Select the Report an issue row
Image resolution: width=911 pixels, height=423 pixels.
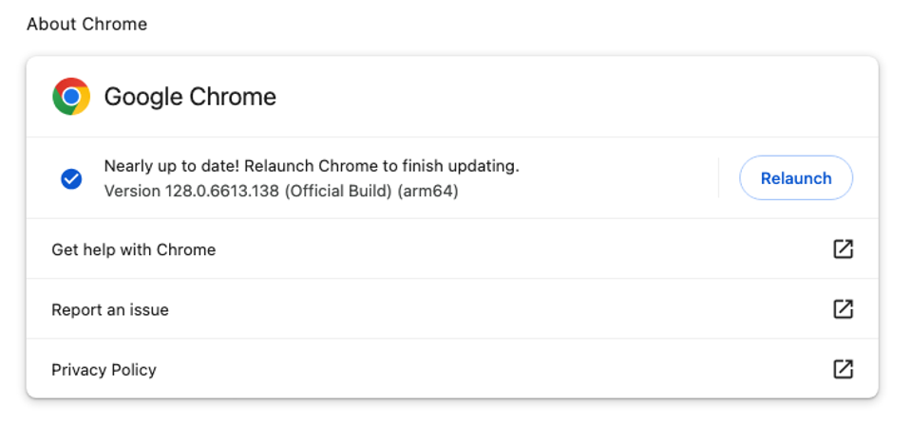click(110, 309)
